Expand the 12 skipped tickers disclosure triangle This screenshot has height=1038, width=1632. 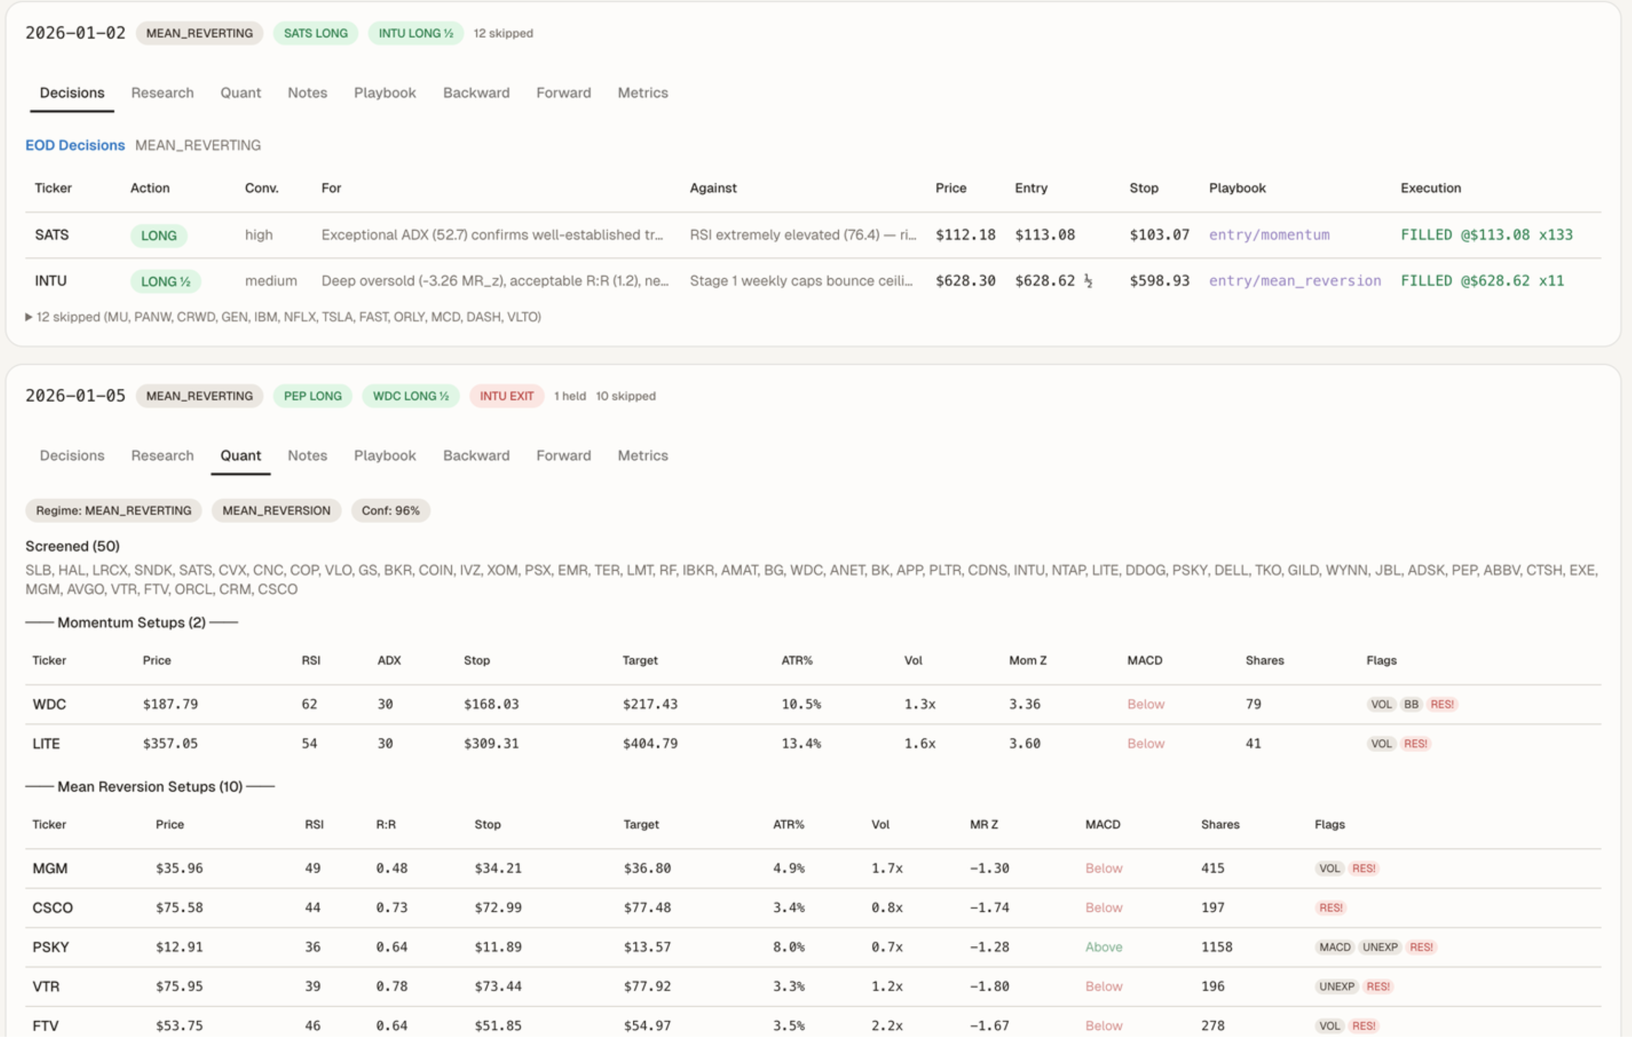(28, 317)
